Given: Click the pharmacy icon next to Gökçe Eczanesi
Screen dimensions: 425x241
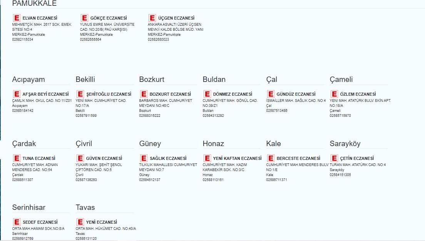Looking at the screenshot, I should (x=84, y=18).
